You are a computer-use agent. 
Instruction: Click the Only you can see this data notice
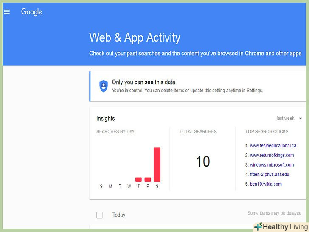point(143,82)
